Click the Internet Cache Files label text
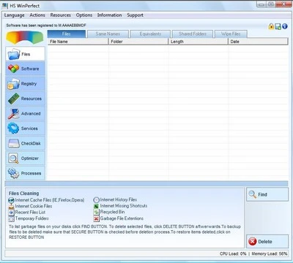 (x=50, y=200)
